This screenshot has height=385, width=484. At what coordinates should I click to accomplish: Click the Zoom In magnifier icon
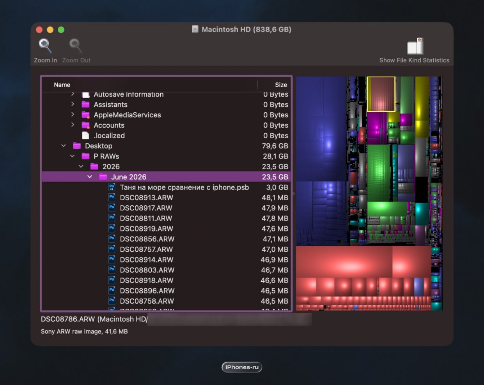(45, 46)
